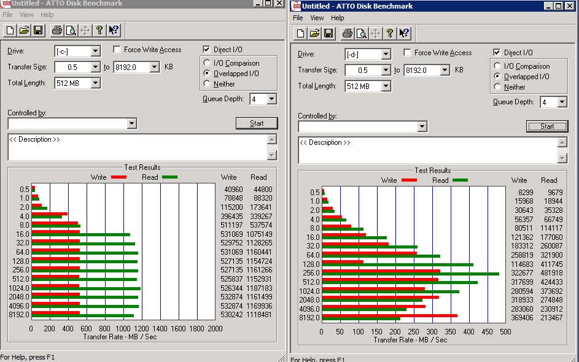579x362 pixels.
Task: Click Save icon in left window toolbar
Action: click(x=38, y=30)
